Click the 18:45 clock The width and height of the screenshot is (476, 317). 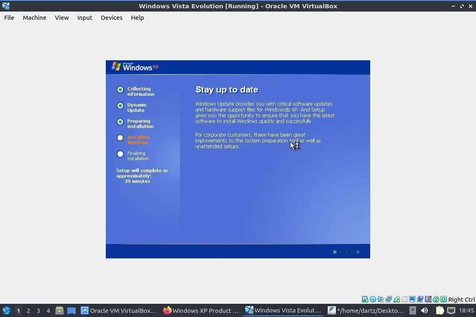click(466, 310)
